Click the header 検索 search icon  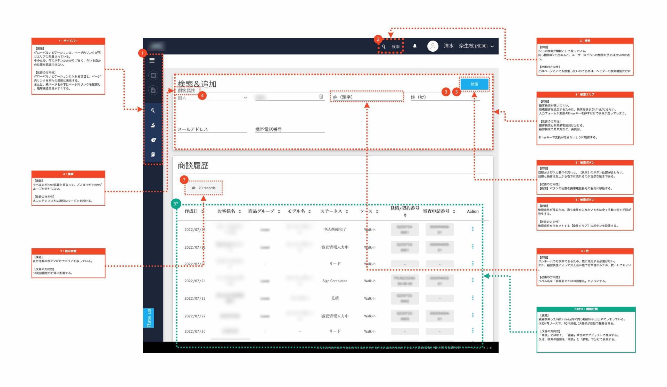(384, 46)
